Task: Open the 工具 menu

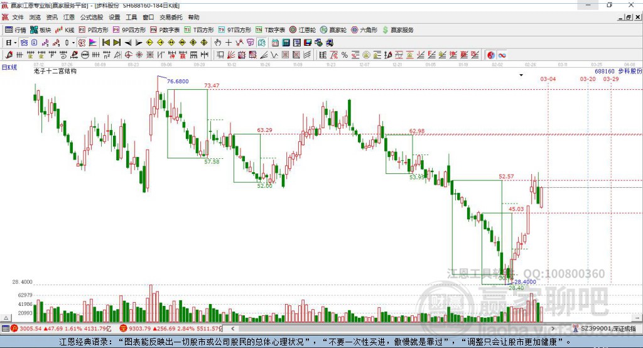Action: click(131, 17)
